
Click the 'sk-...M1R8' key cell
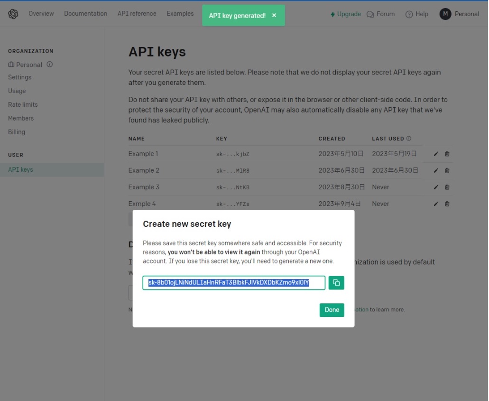click(233, 171)
